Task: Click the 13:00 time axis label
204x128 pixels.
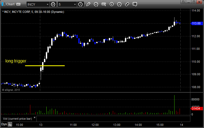Action: [x=117, y=125]
